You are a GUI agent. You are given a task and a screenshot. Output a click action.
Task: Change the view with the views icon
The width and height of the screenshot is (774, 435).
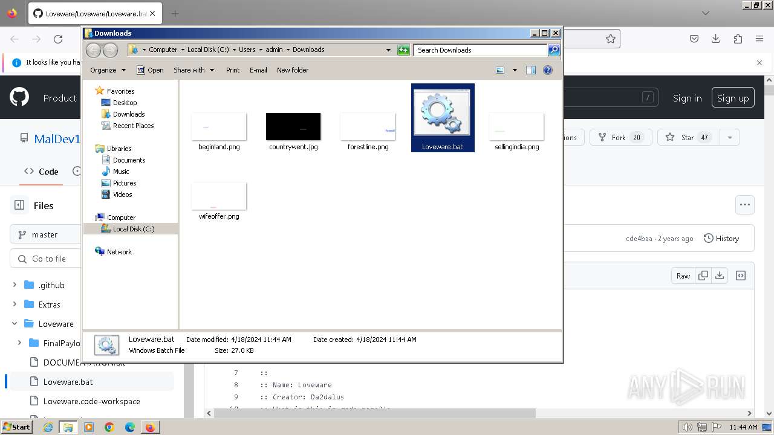[x=500, y=70]
